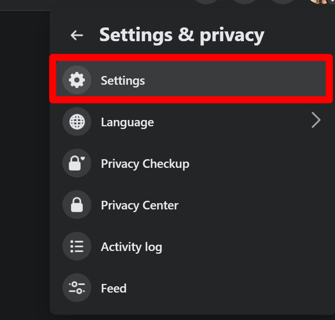
Task: Select the Language label
Action: tap(127, 122)
